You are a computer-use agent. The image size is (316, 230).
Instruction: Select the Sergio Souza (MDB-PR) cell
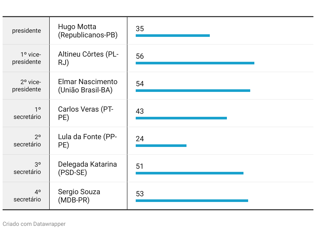(x=88, y=196)
